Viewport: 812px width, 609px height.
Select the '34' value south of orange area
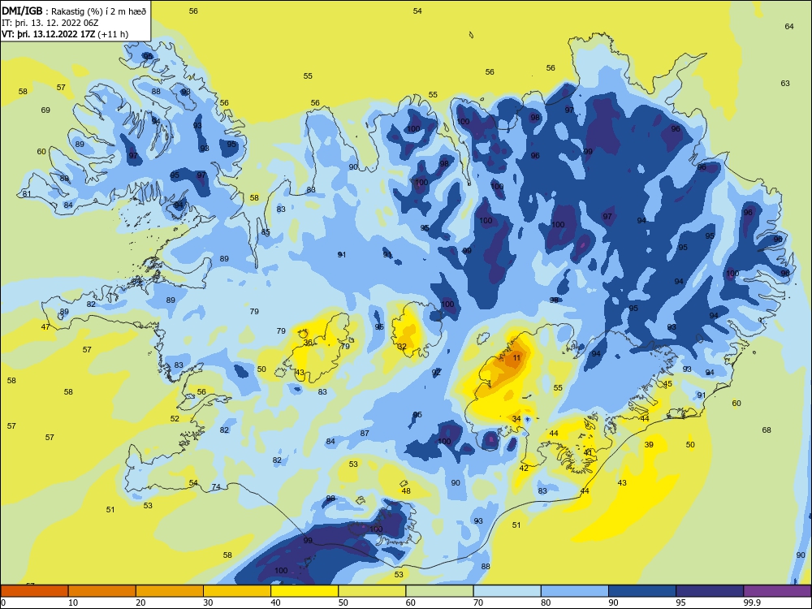(516, 418)
